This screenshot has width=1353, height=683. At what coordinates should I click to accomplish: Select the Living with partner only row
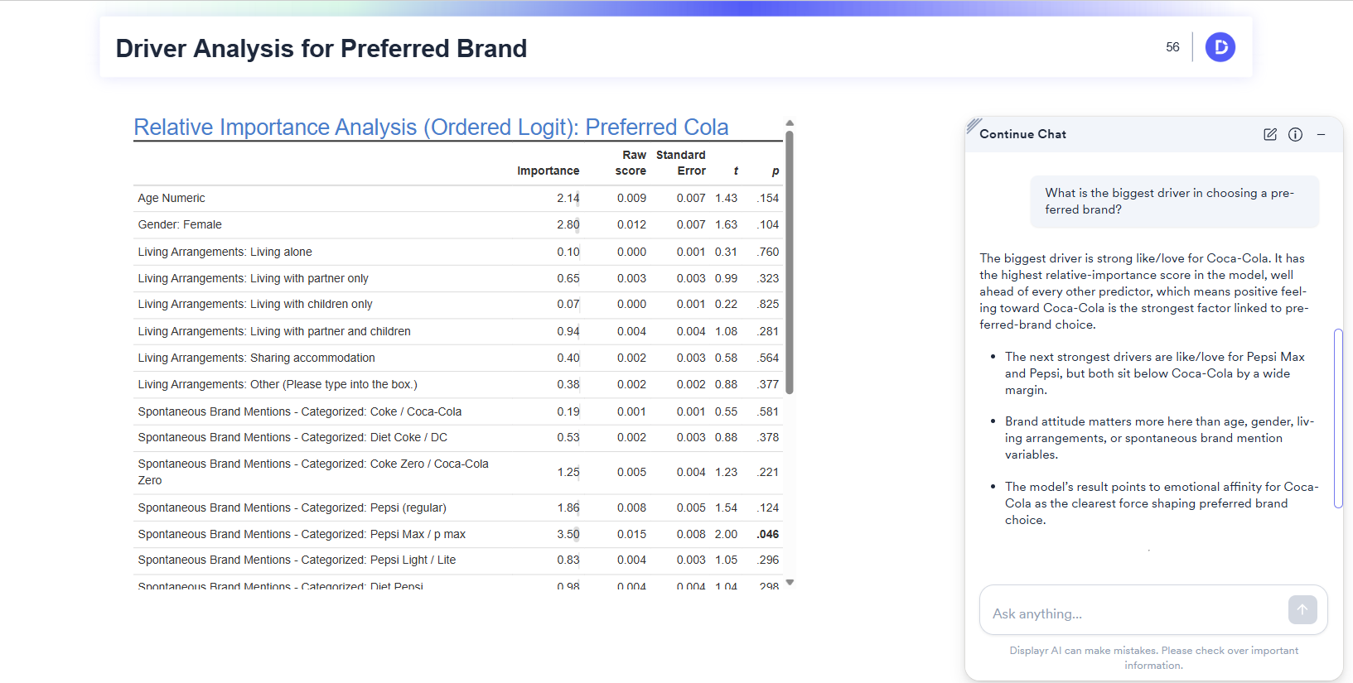[458, 278]
